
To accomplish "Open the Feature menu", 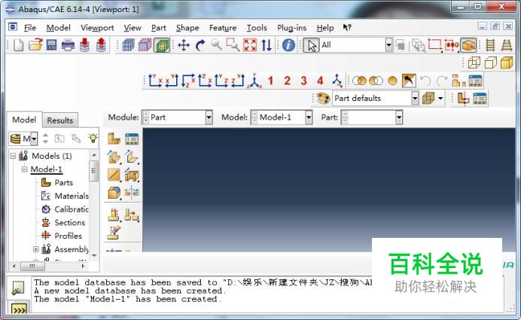I will tap(223, 28).
